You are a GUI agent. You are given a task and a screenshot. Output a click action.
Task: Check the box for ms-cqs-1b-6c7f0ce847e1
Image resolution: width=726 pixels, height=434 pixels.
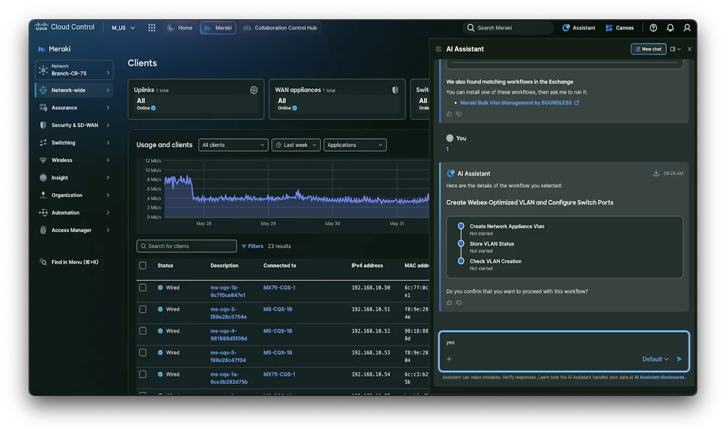[x=143, y=287]
